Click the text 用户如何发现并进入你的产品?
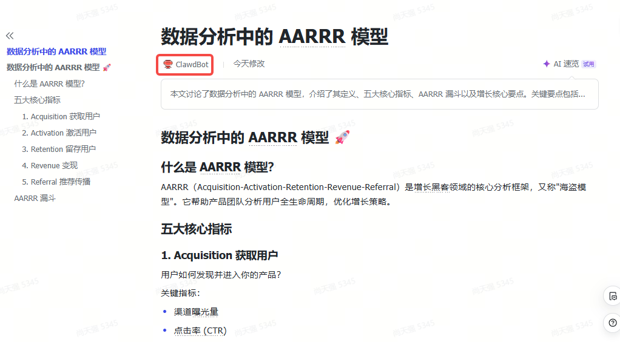Image resolution: width=620 pixels, height=342 pixels. 221,275
